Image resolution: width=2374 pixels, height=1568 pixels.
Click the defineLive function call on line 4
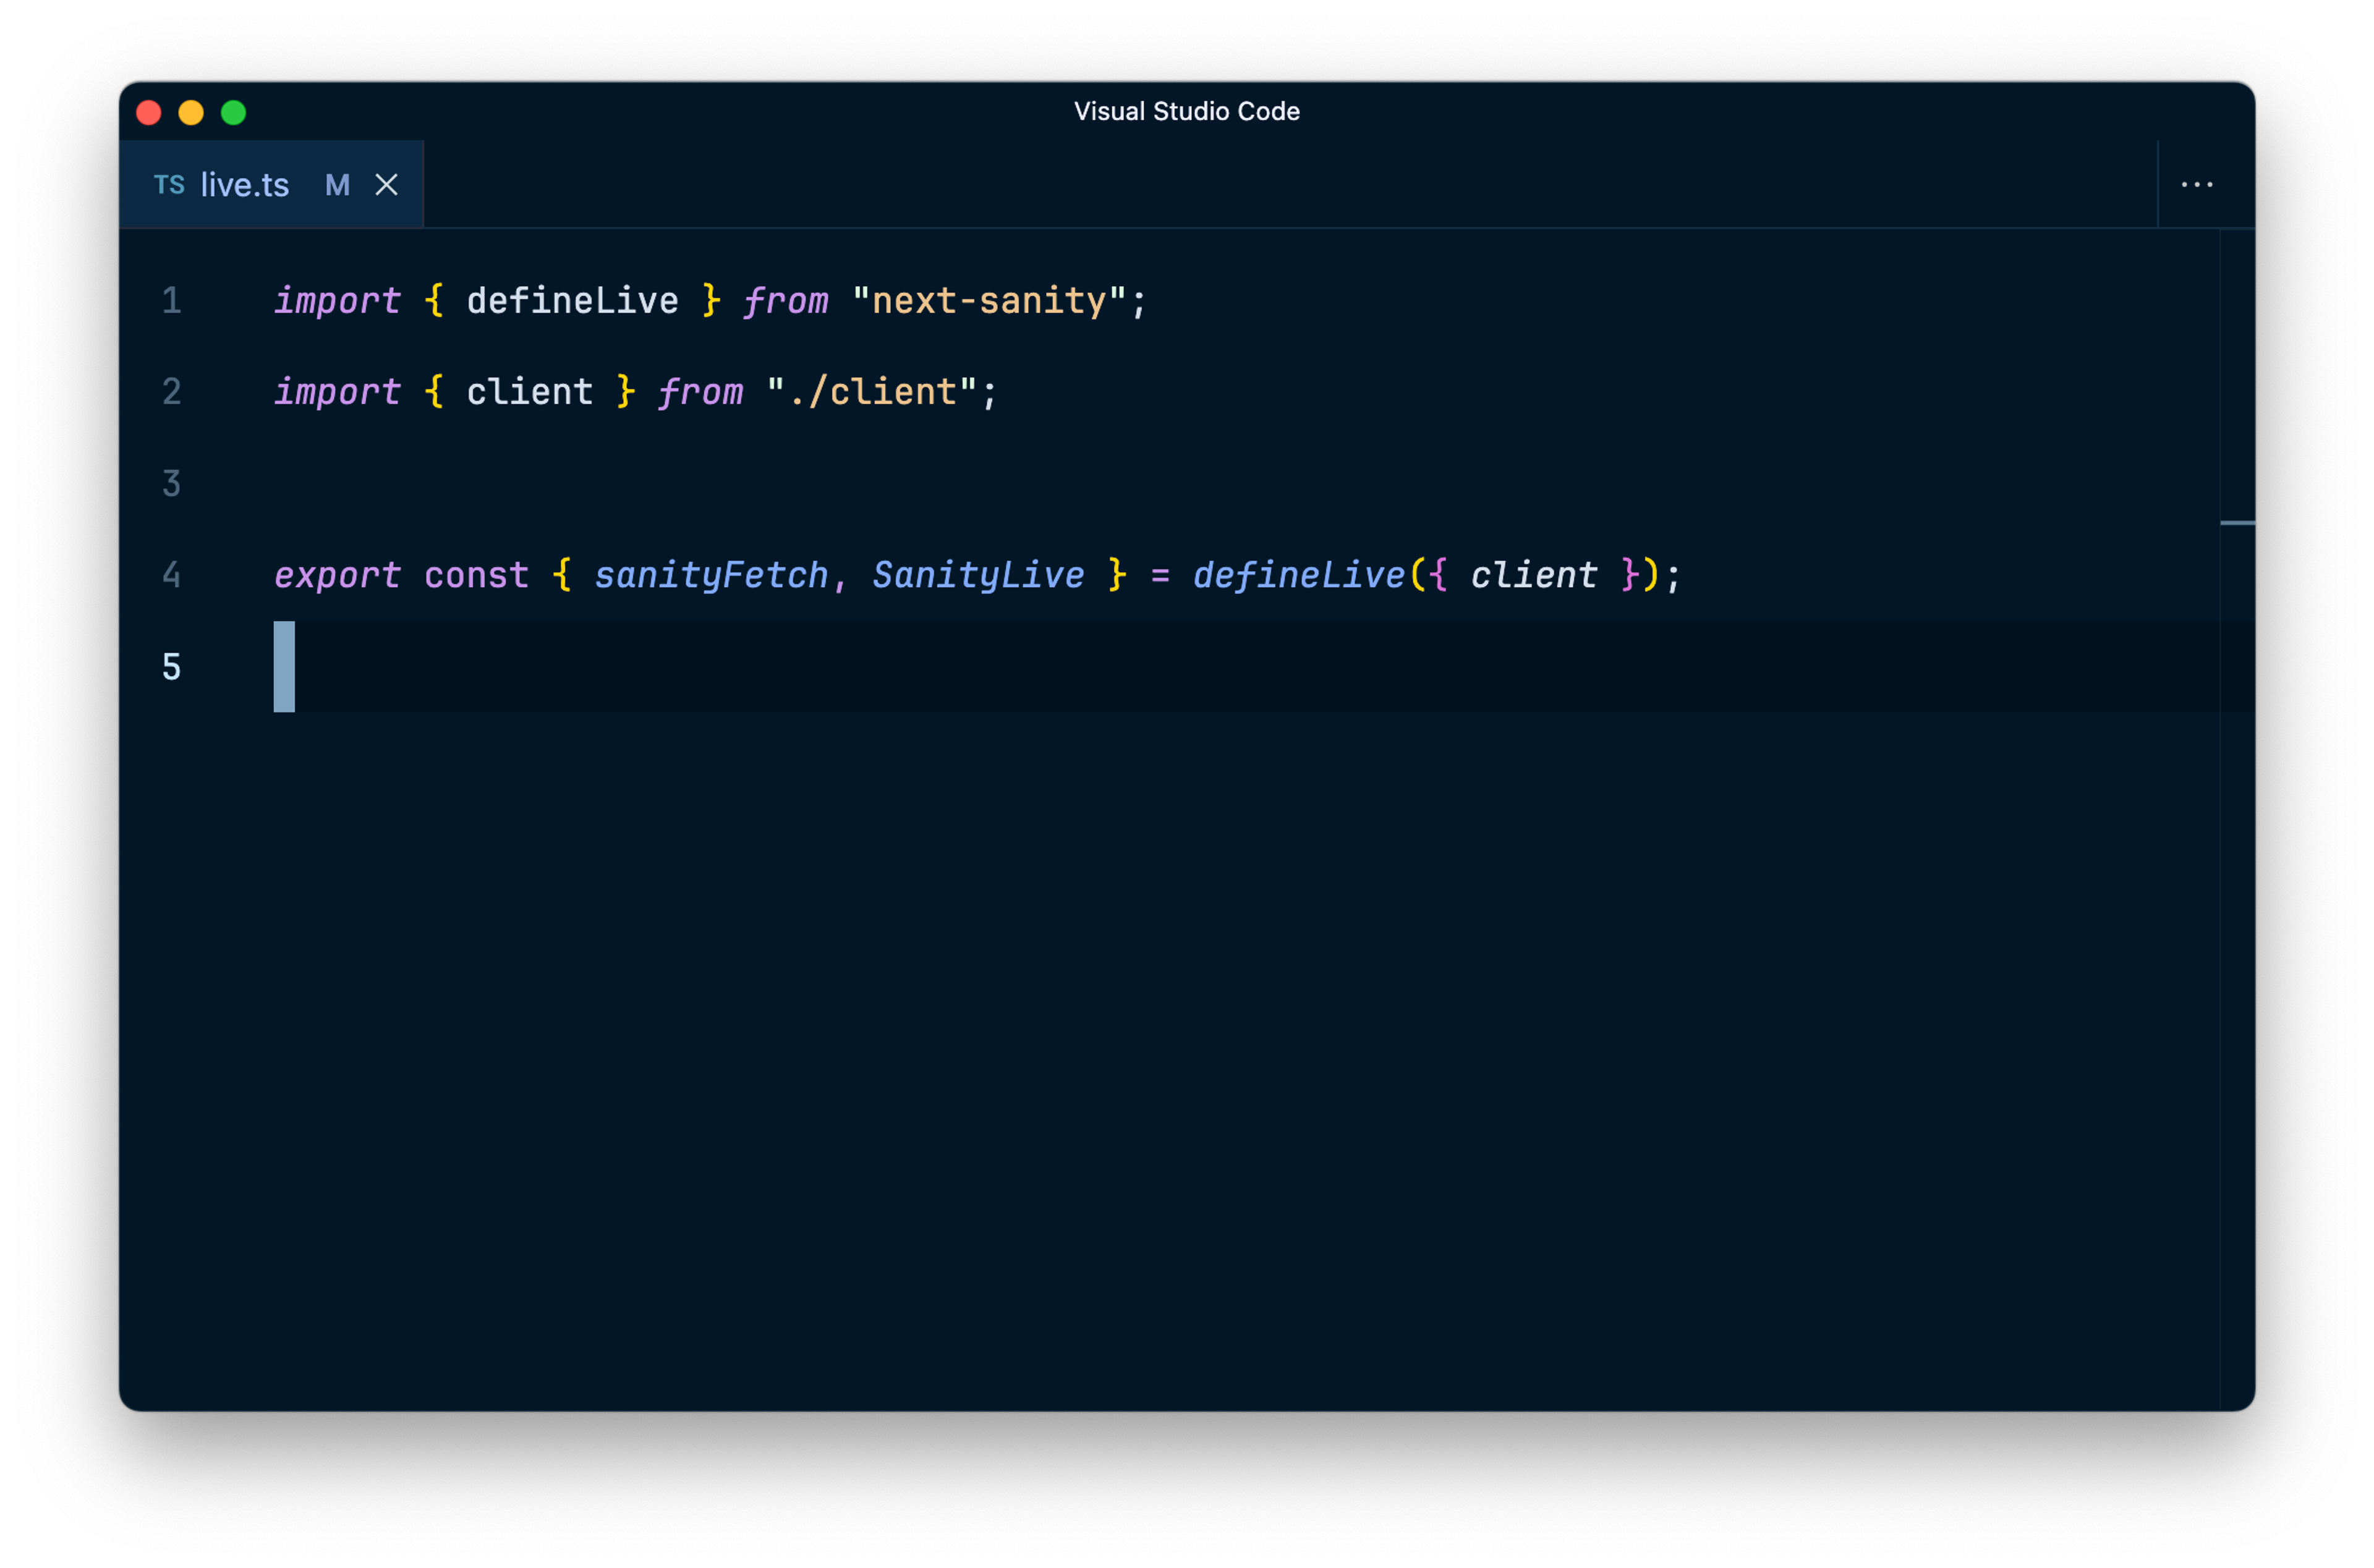click(1299, 575)
